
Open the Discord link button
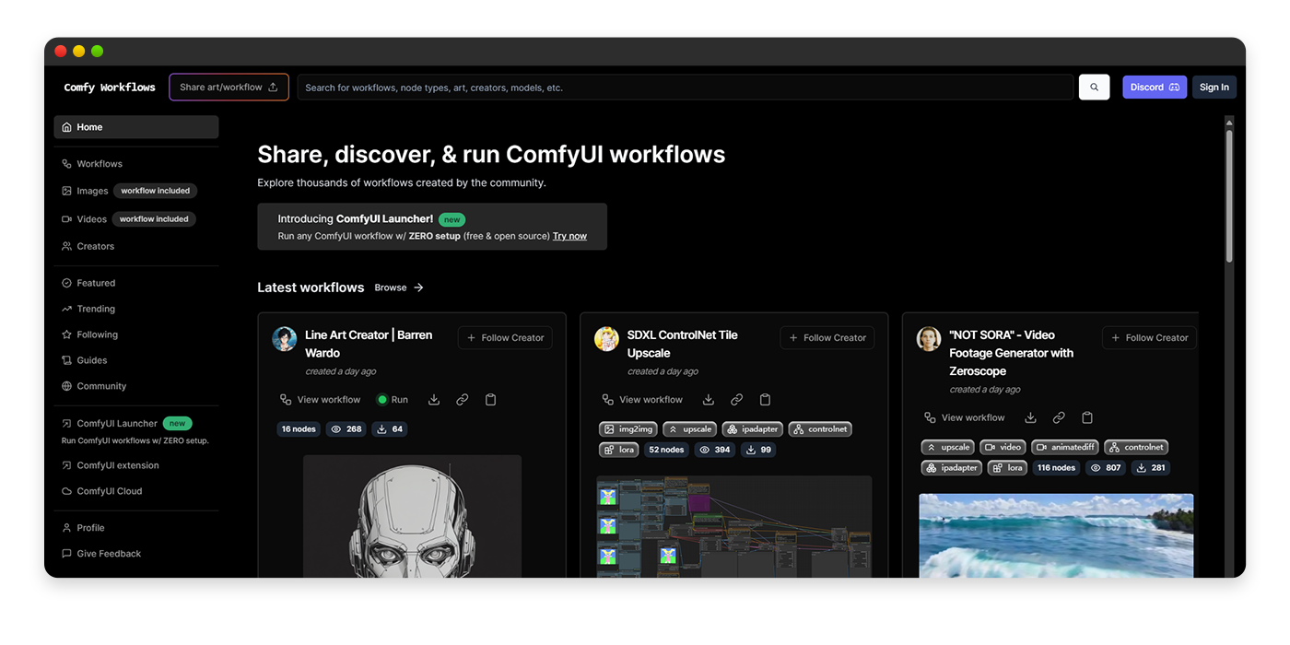point(1155,88)
